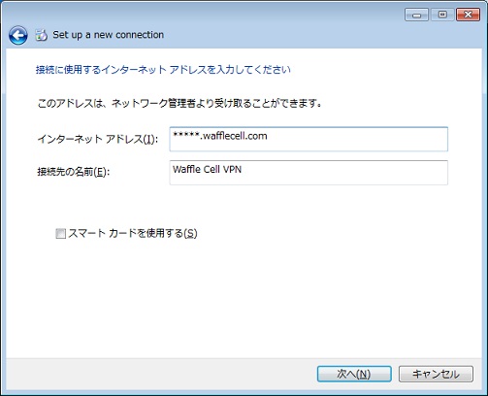Viewport: 488px width, 396px height.
Task: Maximize the connection setup window
Action: (442, 15)
